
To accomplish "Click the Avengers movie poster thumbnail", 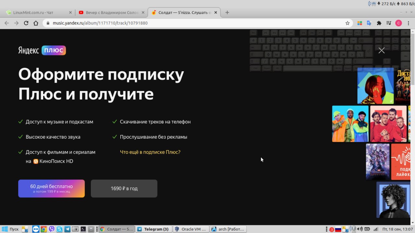I will pos(378,162).
